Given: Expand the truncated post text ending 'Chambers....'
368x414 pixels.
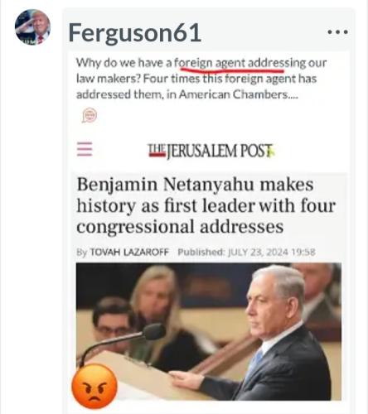Looking at the screenshot, I should [293, 95].
